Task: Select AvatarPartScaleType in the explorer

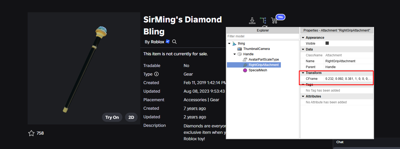Action: (264, 60)
